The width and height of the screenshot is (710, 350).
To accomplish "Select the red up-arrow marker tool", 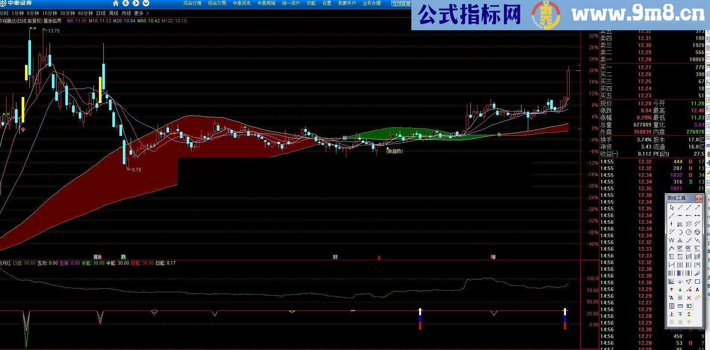I will tap(672, 289).
